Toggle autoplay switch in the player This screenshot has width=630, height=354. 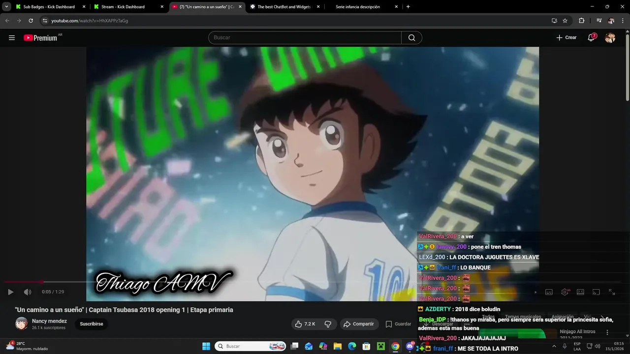tap(535, 292)
